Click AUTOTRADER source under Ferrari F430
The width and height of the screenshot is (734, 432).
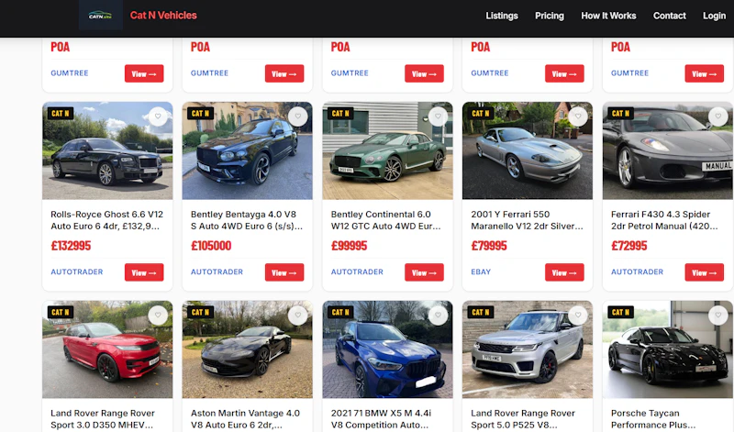(637, 271)
